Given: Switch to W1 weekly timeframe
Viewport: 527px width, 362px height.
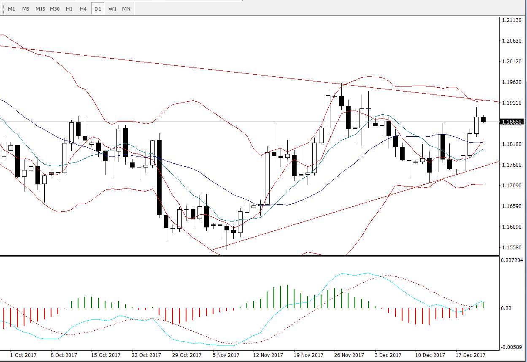Looking at the screenshot, I should tap(112, 9).
